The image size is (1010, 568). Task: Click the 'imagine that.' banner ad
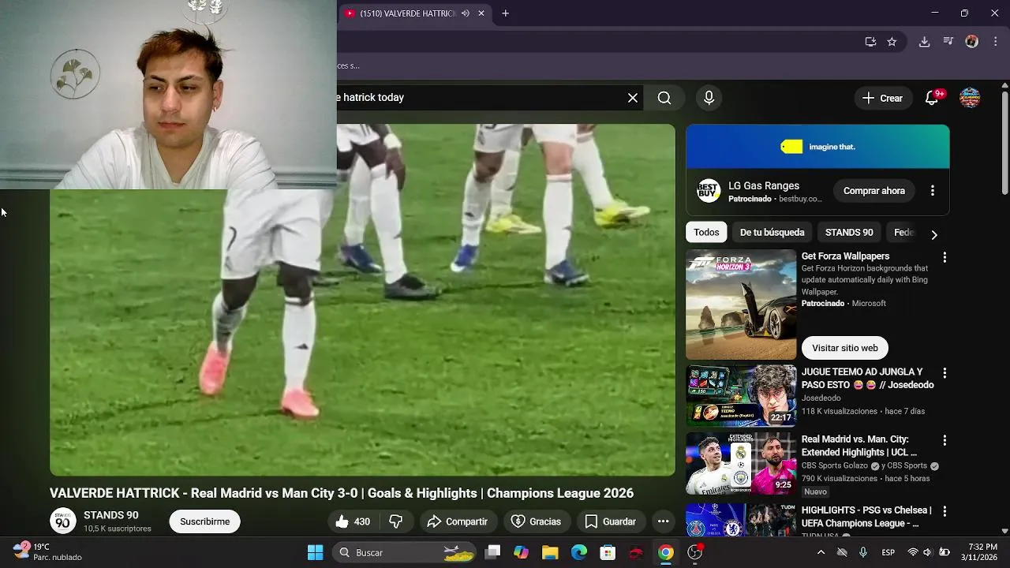817,147
